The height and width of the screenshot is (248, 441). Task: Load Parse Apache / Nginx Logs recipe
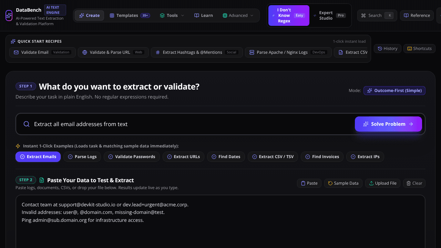click(x=288, y=52)
